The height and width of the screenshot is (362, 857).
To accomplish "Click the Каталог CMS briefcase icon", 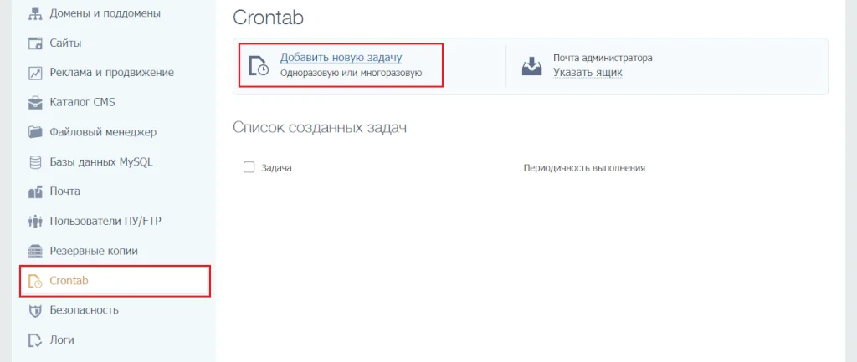I will [35, 103].
